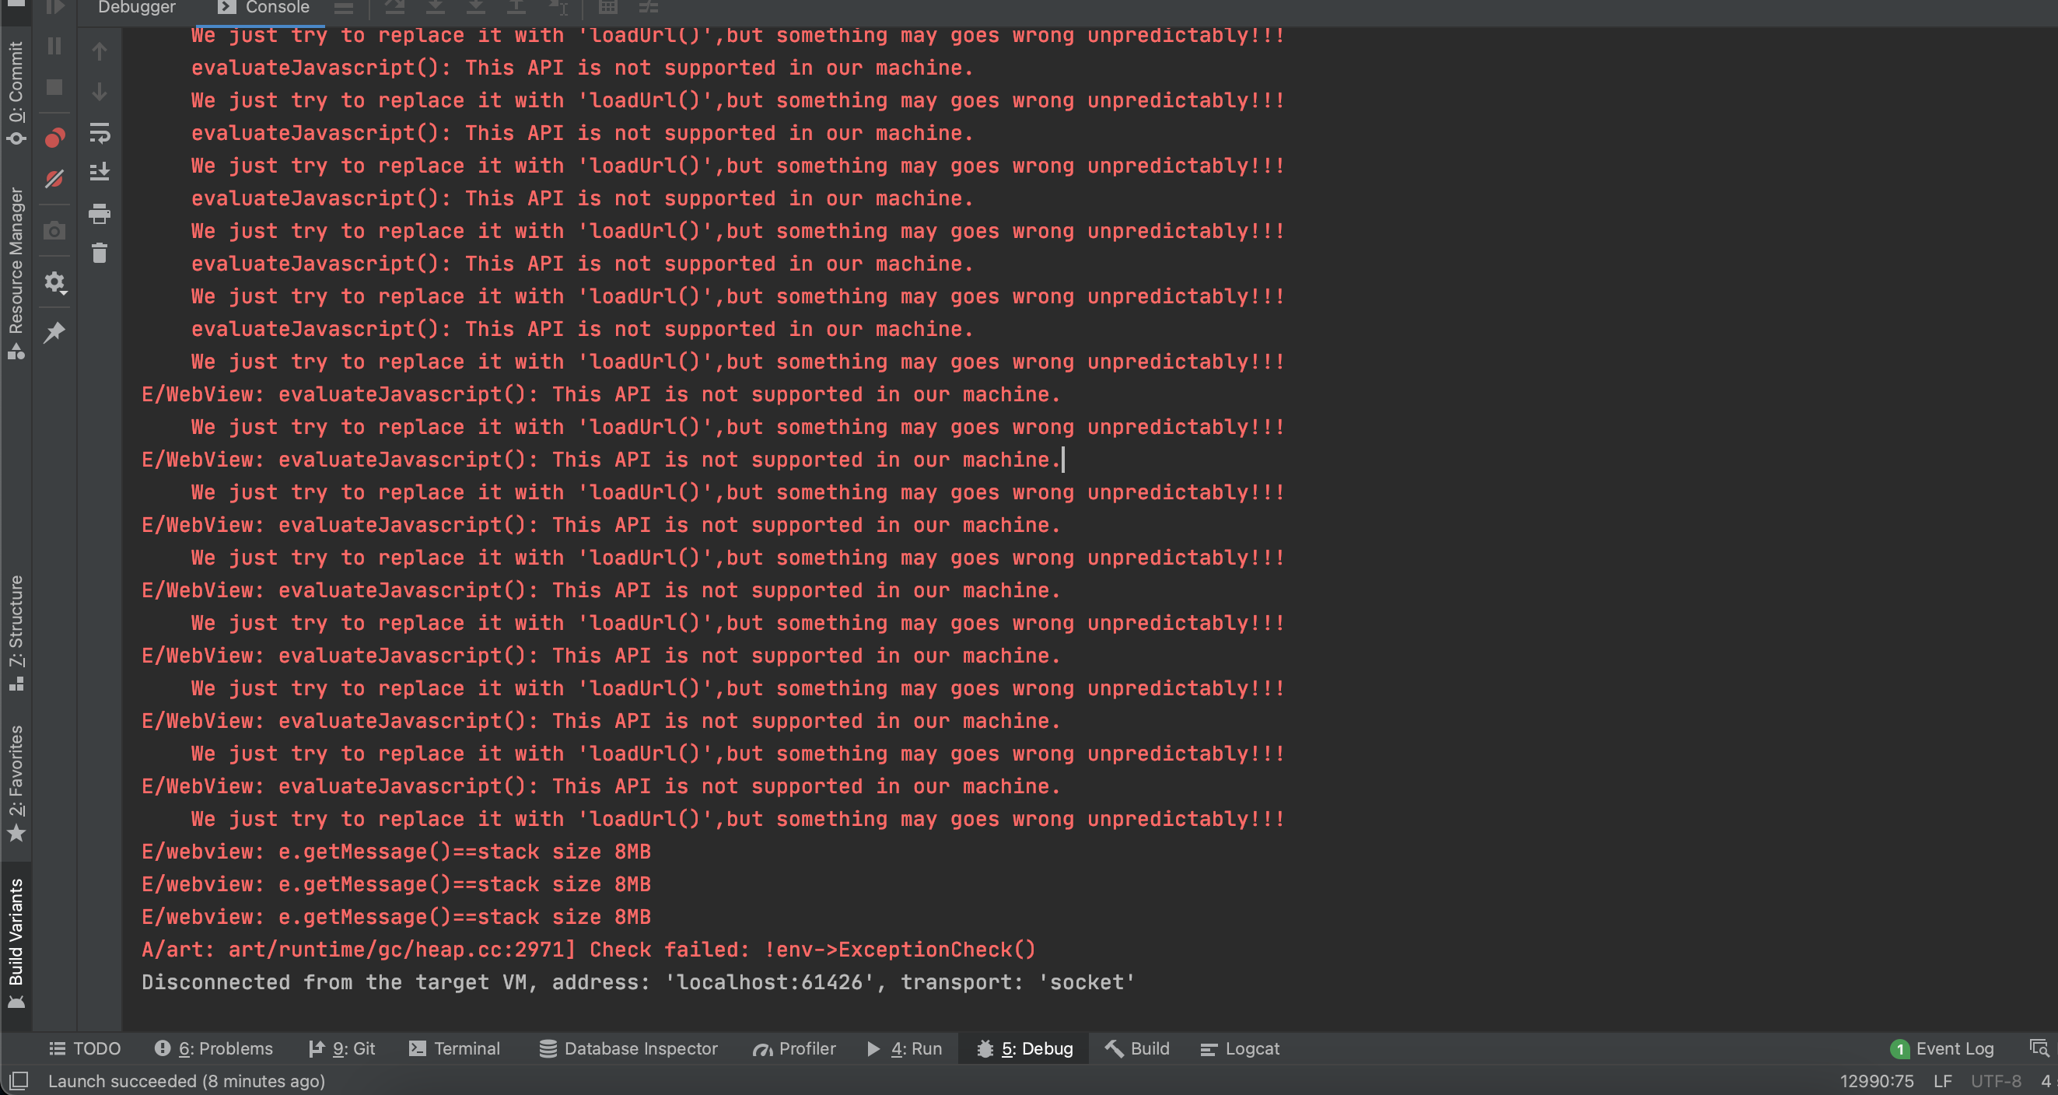Click 'Launch succeeded (8 minutes ago)' status message
This screenshot has width=2058, height=1095.
tap(186, 1082)
